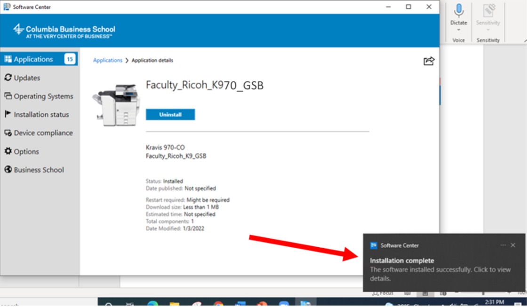Click Download size: Less than 1 MB
This screenshot has width=529, height=307.
coord(182,207)
